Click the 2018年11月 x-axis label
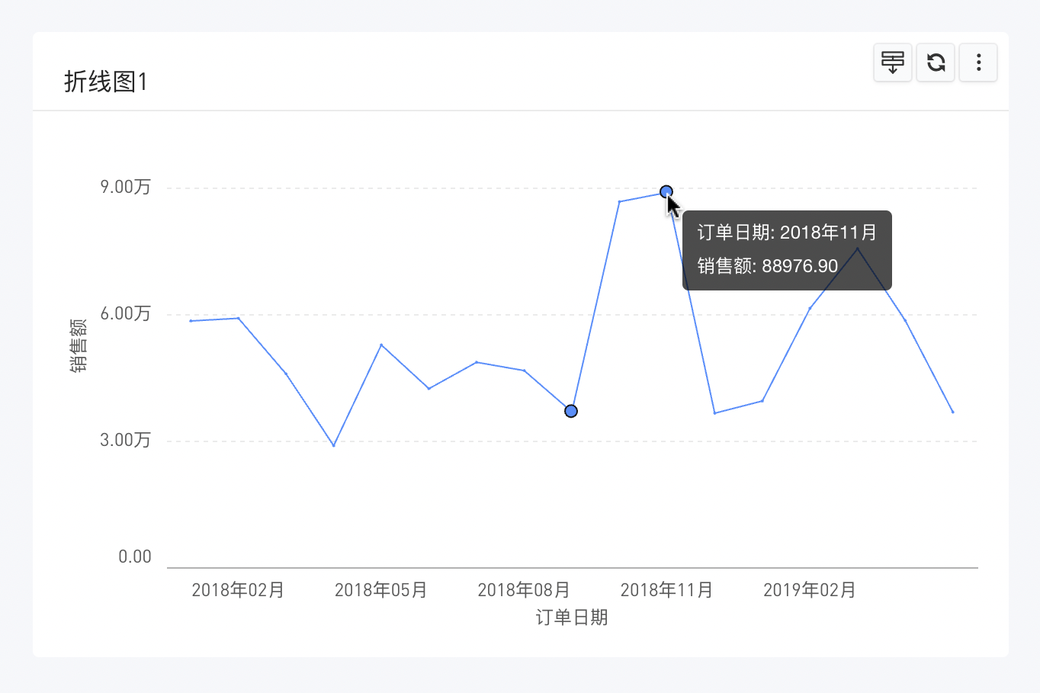The height and width of the screenshot is (693, 1040). coord(666,590)
